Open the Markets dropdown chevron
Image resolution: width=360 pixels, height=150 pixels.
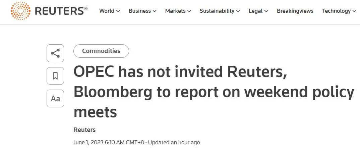189,11
